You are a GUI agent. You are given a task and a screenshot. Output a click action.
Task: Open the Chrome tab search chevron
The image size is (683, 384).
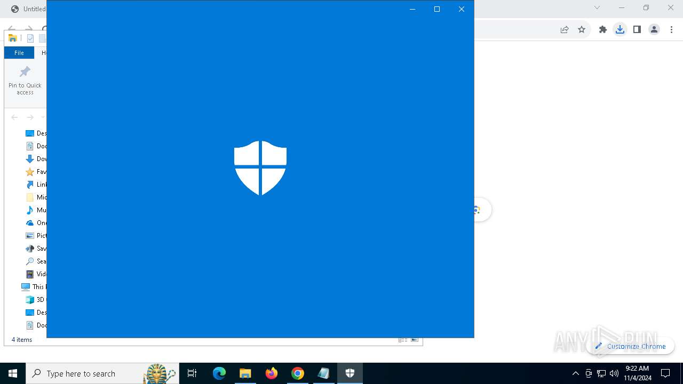click(597, 8)
